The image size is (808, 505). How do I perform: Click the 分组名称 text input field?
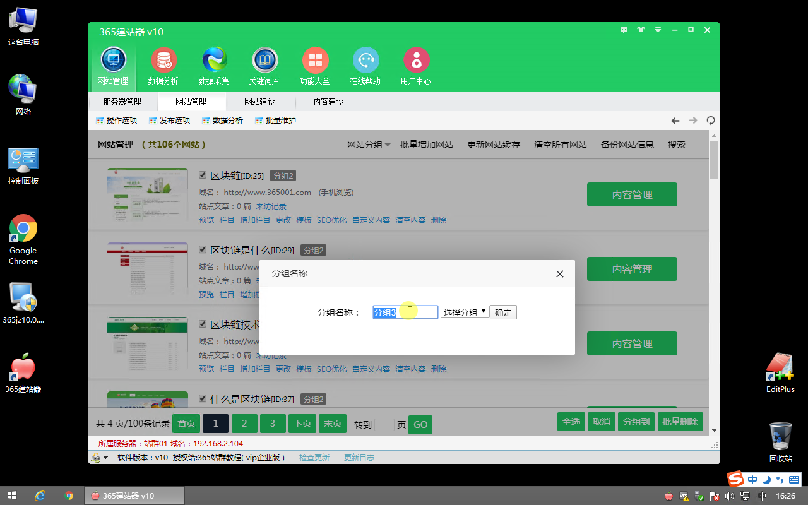(x=405, y=312)
